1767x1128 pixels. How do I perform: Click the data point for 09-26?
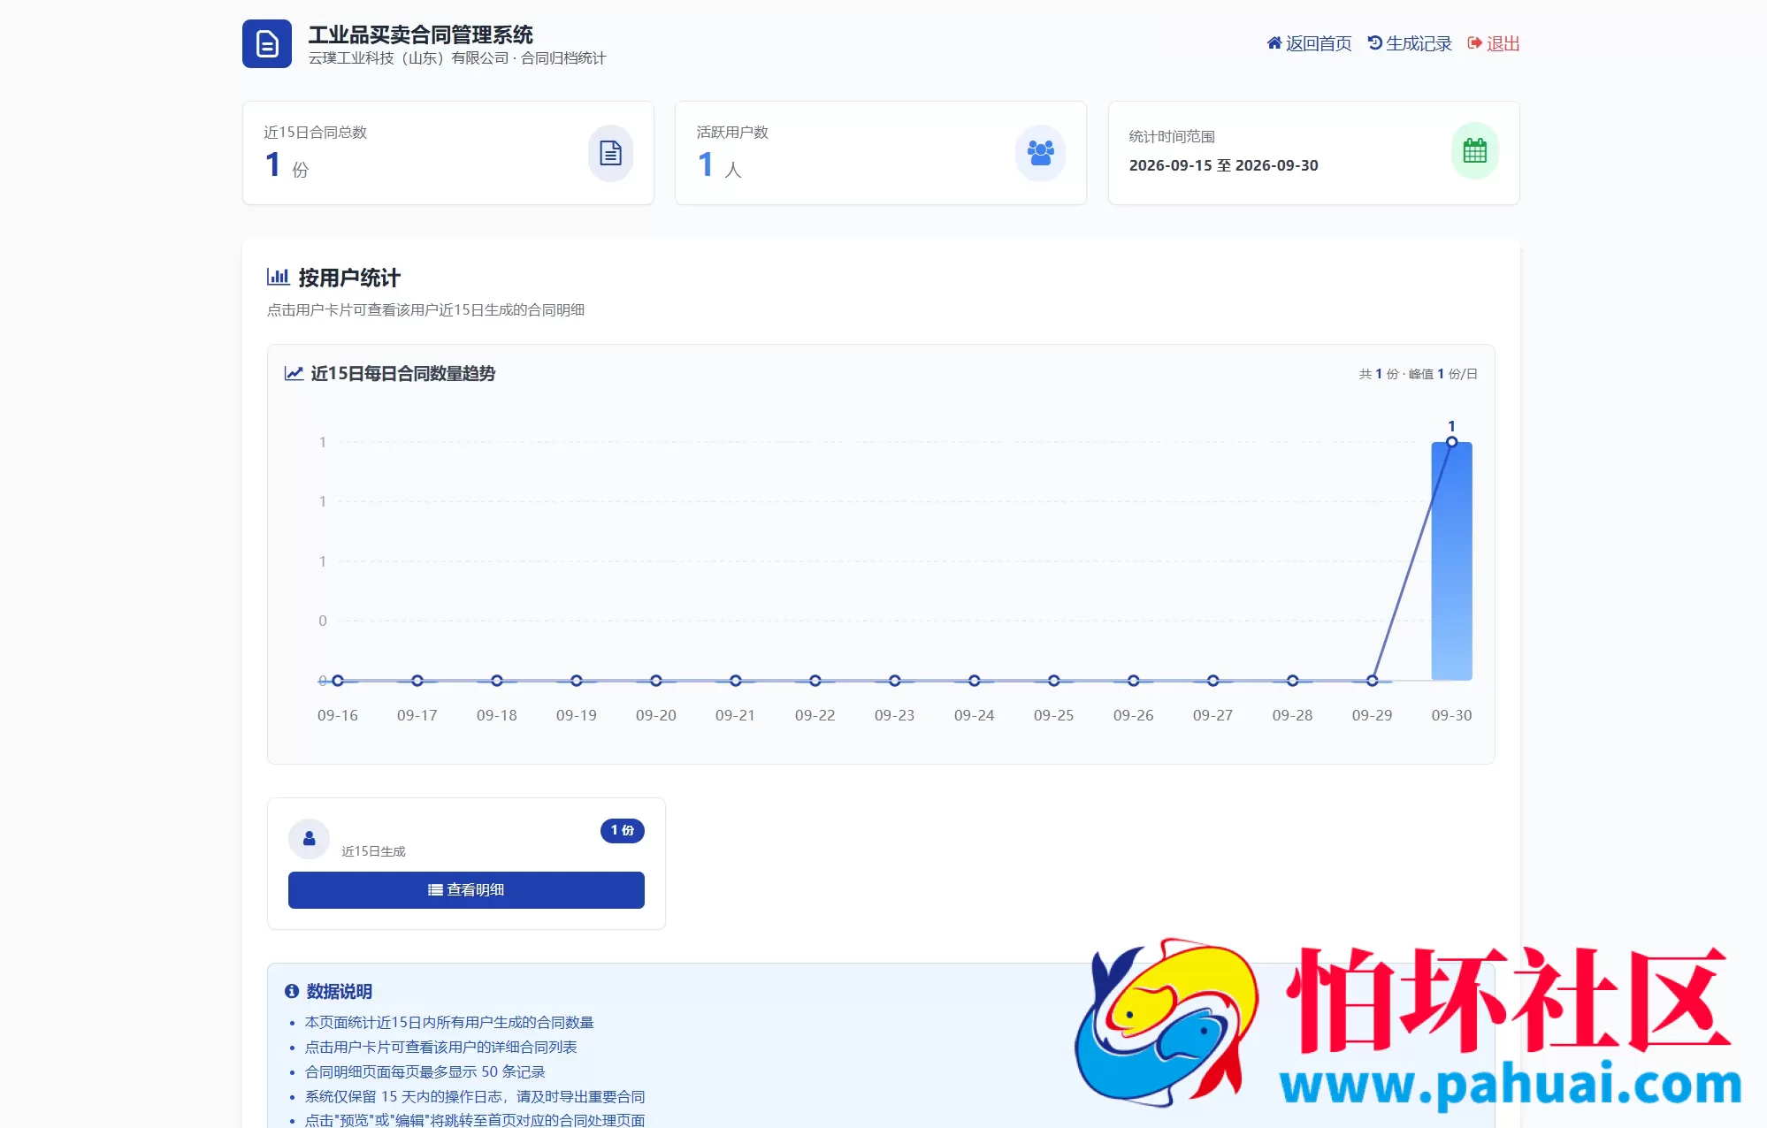point(1133,681)
